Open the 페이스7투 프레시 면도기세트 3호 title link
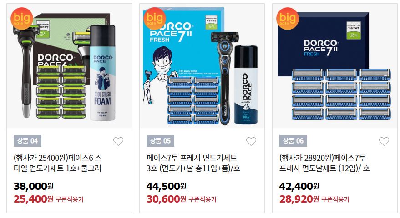400x218 pixels. 193,163
